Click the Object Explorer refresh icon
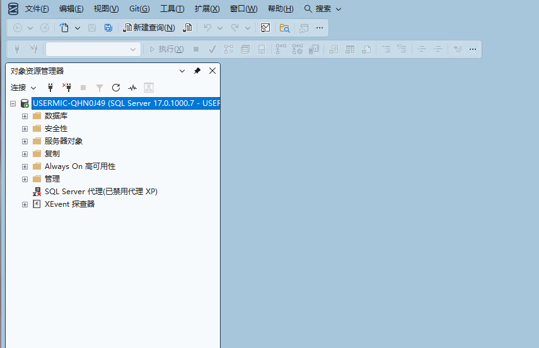Image resolution: width=539 pixels, height=348 pixels. pos(116,88)
